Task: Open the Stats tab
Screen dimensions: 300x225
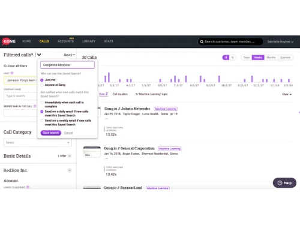Action: click(x=109, y=41)
